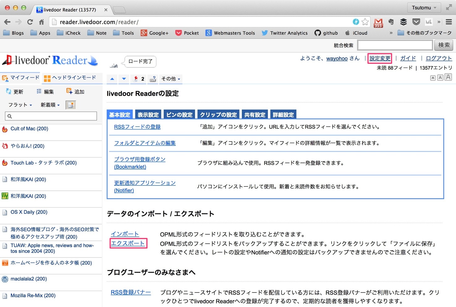Open the ガイド link
456x307 pixels.
tap(408, 58)
